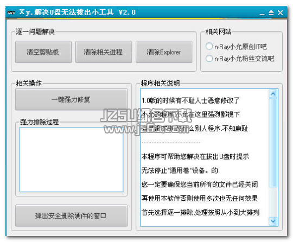Click inside the 强力排除过程 log box
Viewport: 293px width, 242px height.
click(x=71, y=160)
